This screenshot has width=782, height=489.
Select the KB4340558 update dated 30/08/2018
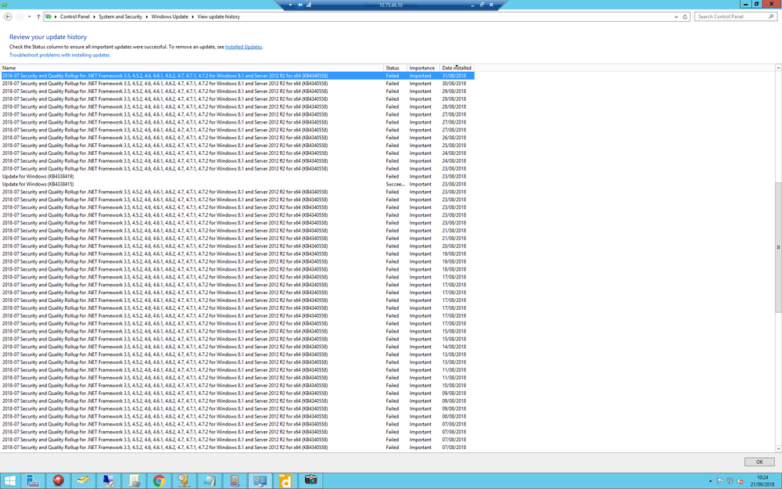[238, 84]
